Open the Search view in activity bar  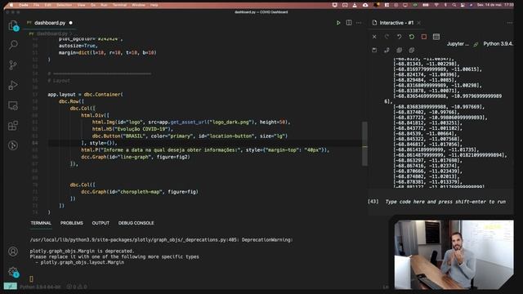[13, 45]
